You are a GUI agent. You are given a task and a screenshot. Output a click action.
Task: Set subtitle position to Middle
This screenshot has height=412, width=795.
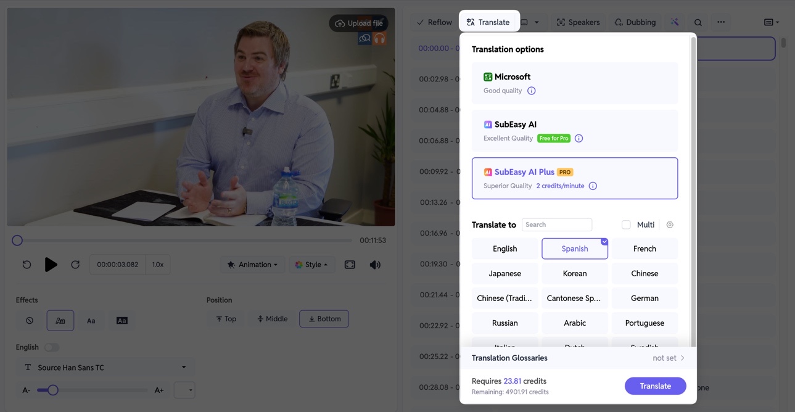click(273, 319)
